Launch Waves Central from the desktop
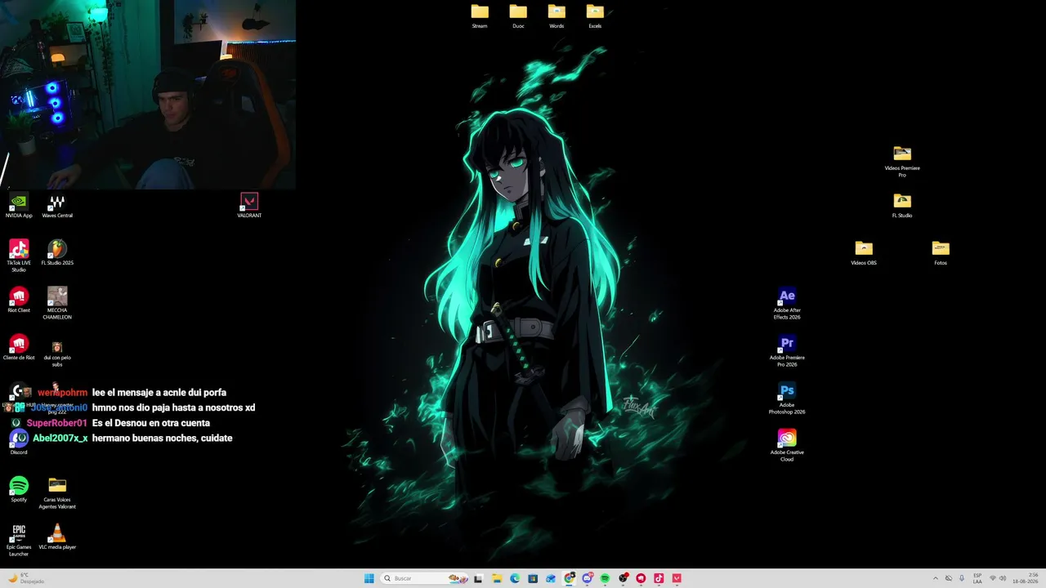Viewport: 1046px width, 588px height. click(57, 205)
